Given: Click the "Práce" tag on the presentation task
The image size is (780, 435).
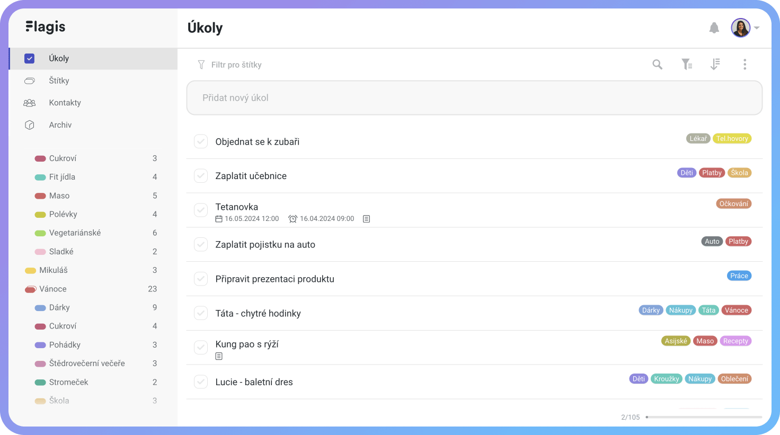Looking at the screenshot, I should (x=739, y=276).
